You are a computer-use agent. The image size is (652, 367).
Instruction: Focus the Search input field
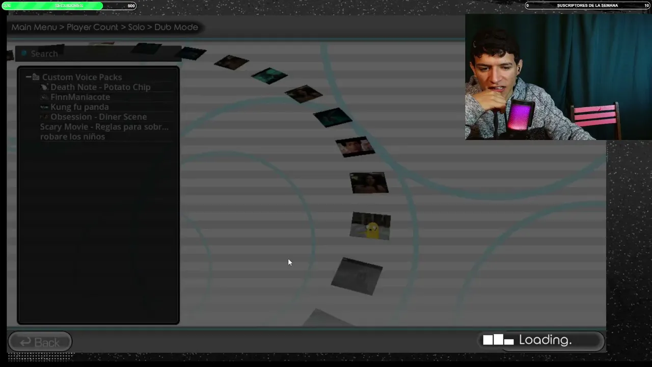click(x=98, y=54)
